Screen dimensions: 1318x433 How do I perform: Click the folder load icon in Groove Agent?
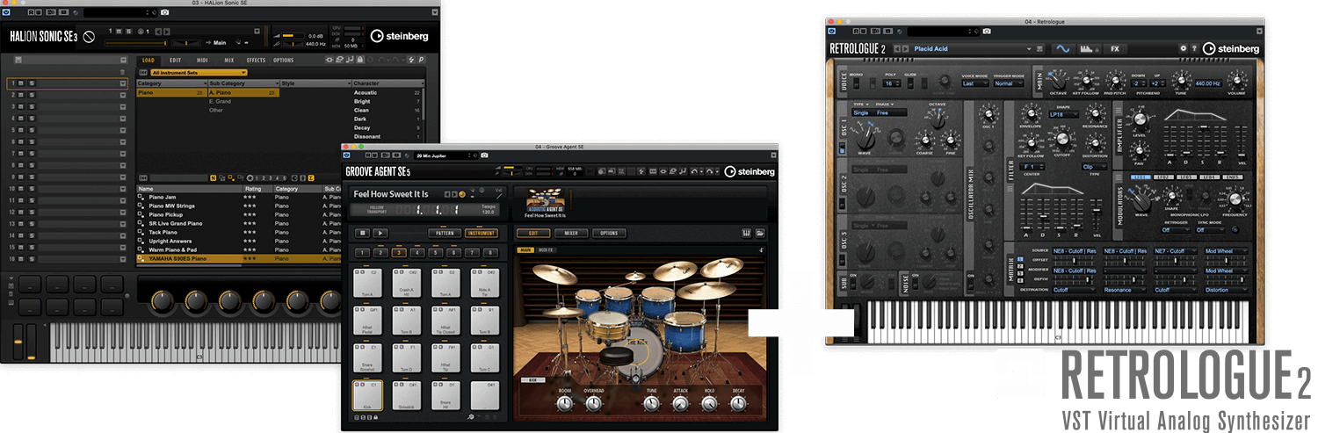pyautogui.click(x=759, y=233)
